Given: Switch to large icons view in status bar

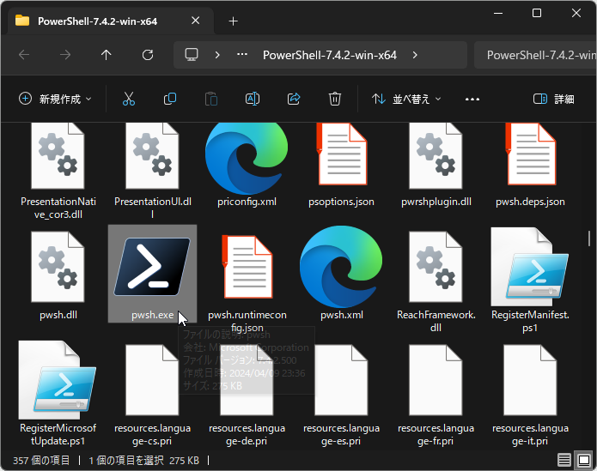Looking at the screenshot, I should [583, 461].
